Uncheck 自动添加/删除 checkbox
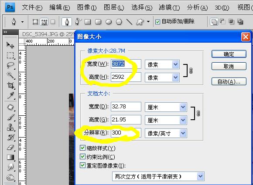Image resolution: width=253 pixels, height=185 pixels. click(157, 22)
